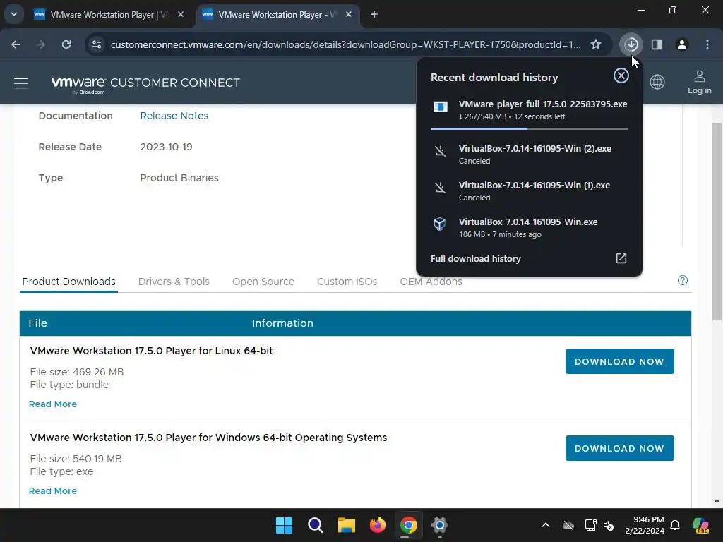Select the Product Downloads tab
The width and height of the screenshot is (723, 542).
pyautogui.click(x=68, y=282)
